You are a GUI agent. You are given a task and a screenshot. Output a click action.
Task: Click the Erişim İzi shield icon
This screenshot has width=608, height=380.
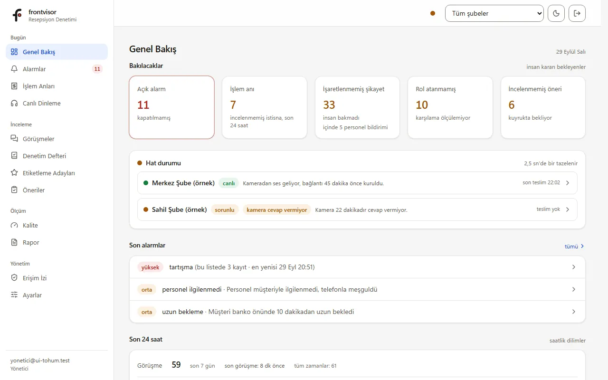pos(14,278)
